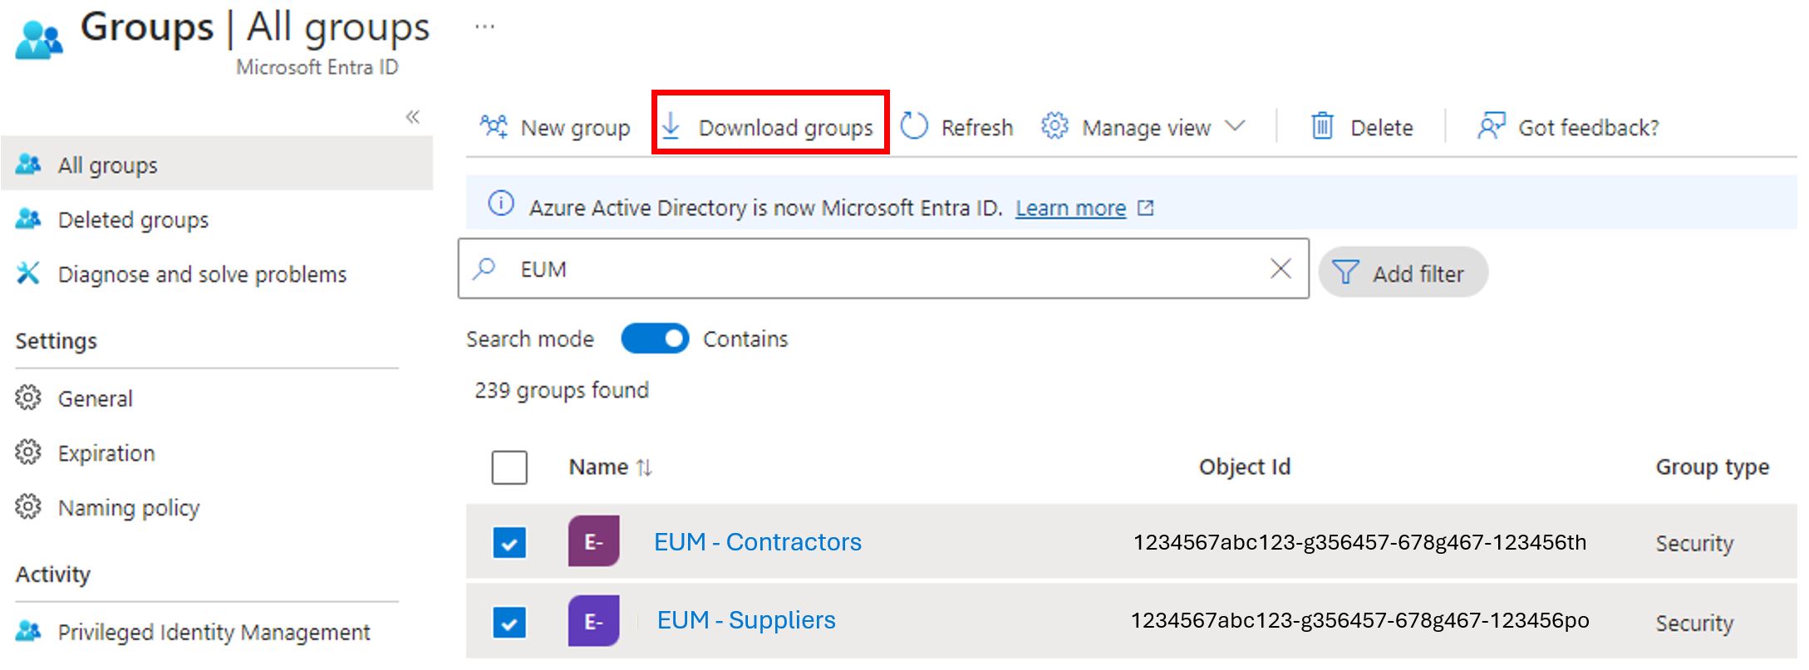Click the Refresh button label
1809x670 pixels.
(976, 128)
